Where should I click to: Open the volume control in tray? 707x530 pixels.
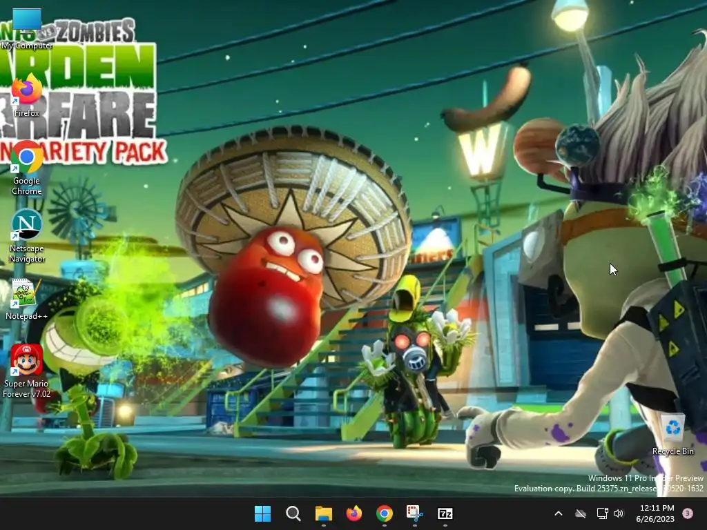tap(619, 513)
